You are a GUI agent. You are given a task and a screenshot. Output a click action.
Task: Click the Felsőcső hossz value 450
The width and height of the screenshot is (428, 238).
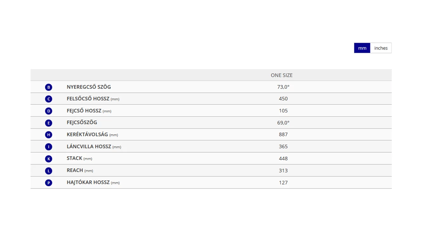coord(283,99)
